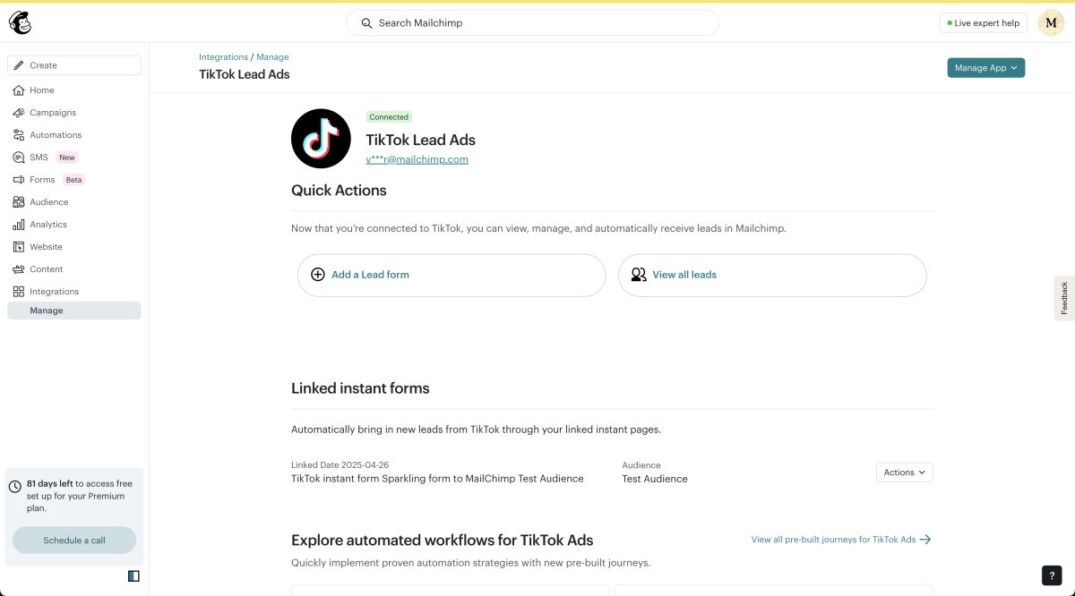The height and width of the screenshot is (596, 1075).
Task: Click the Connected status badge
Action: pyautogui.click(x=389, y=117)
